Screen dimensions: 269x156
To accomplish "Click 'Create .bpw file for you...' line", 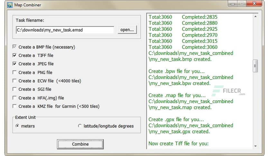I will click(x=177, y=71).
